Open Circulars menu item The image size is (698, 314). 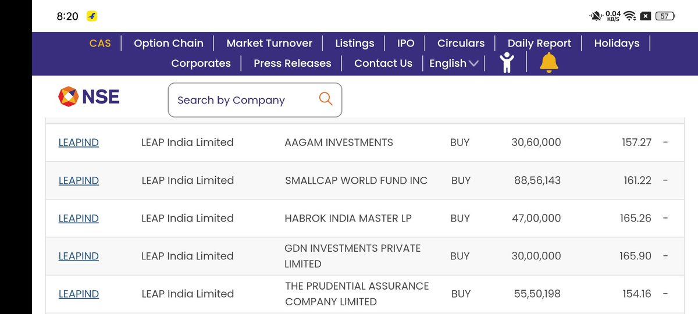tap(461, 43)
